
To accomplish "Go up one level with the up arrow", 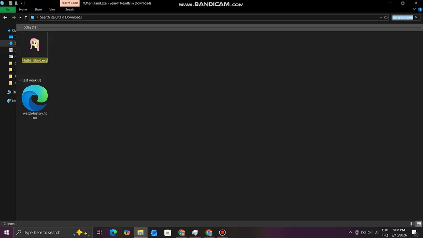I will pyautogui.click(x=26, y=17).
